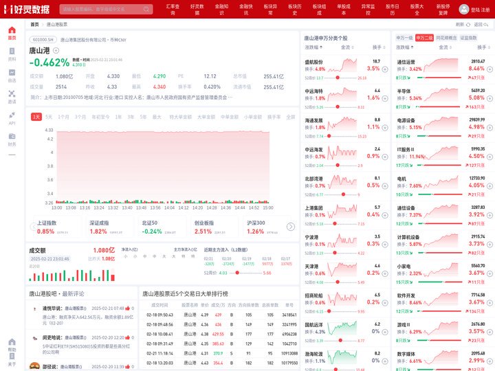The image size is (495, 371).
Task: Like the 闵更晗说 comment thumbs-up
Action: (128, 337)
